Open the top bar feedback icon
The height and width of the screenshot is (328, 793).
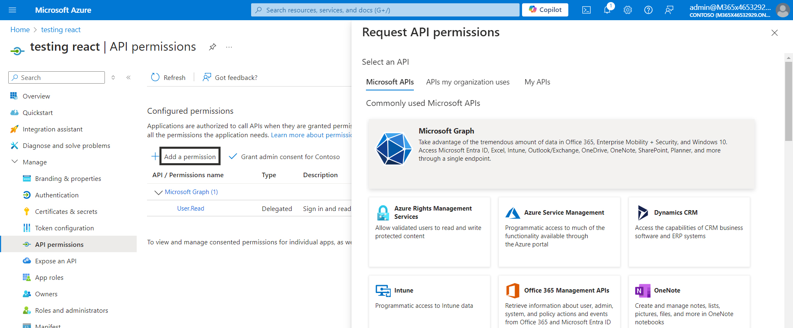point(669,10)
